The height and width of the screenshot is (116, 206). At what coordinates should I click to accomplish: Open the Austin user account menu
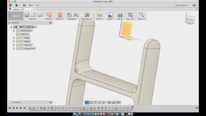[x=182, y=5]
